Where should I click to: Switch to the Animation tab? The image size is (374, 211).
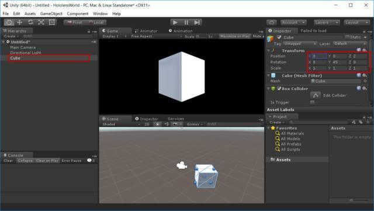point(181,31)
